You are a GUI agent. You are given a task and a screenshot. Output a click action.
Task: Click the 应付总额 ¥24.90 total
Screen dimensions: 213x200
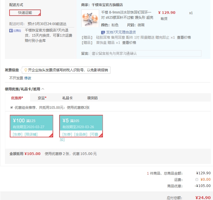point(203,198)
